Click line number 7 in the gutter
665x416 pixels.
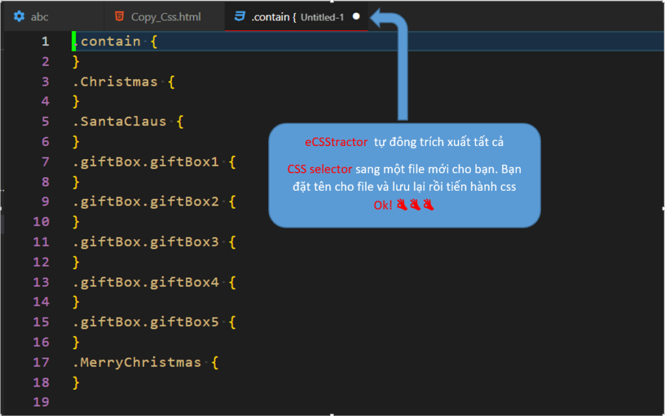45,162
